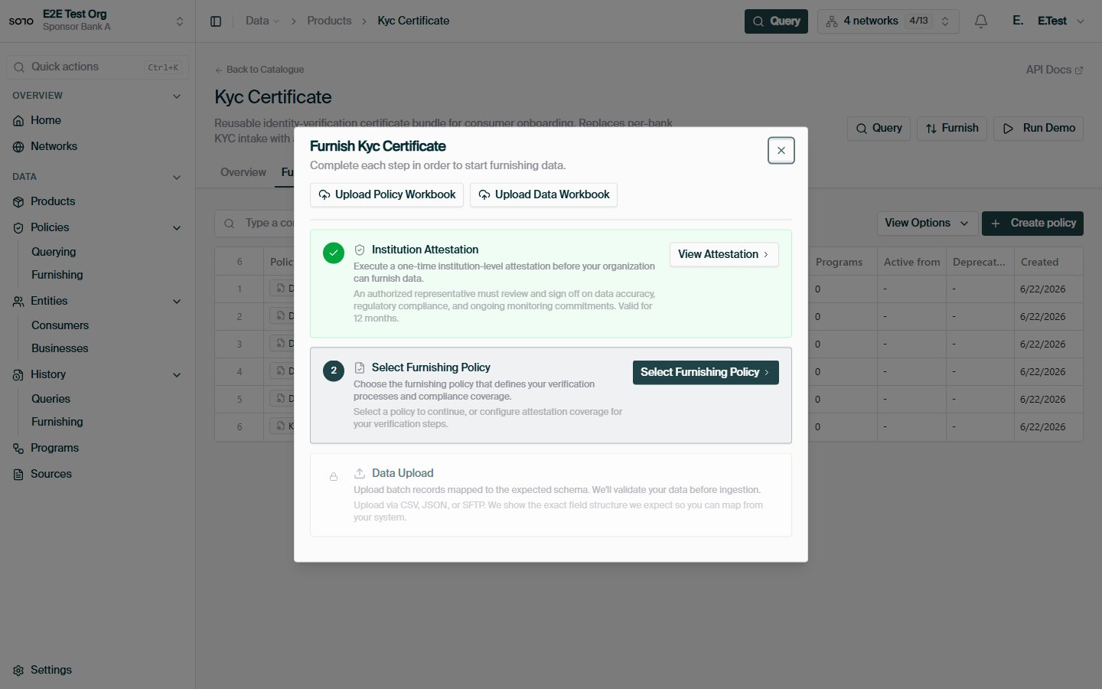Image resolution: width=1102 pixels, height=689 pixels.
Task: Click History icon in sidebar
Action: (18, 375)
